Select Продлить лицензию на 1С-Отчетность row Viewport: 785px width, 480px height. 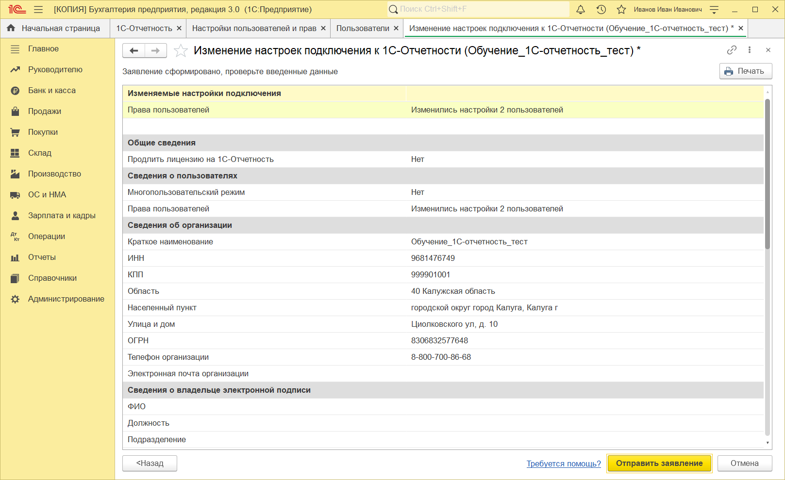(443, 160)
